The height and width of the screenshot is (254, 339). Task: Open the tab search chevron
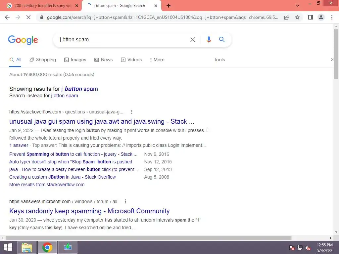tap(298, 6)
